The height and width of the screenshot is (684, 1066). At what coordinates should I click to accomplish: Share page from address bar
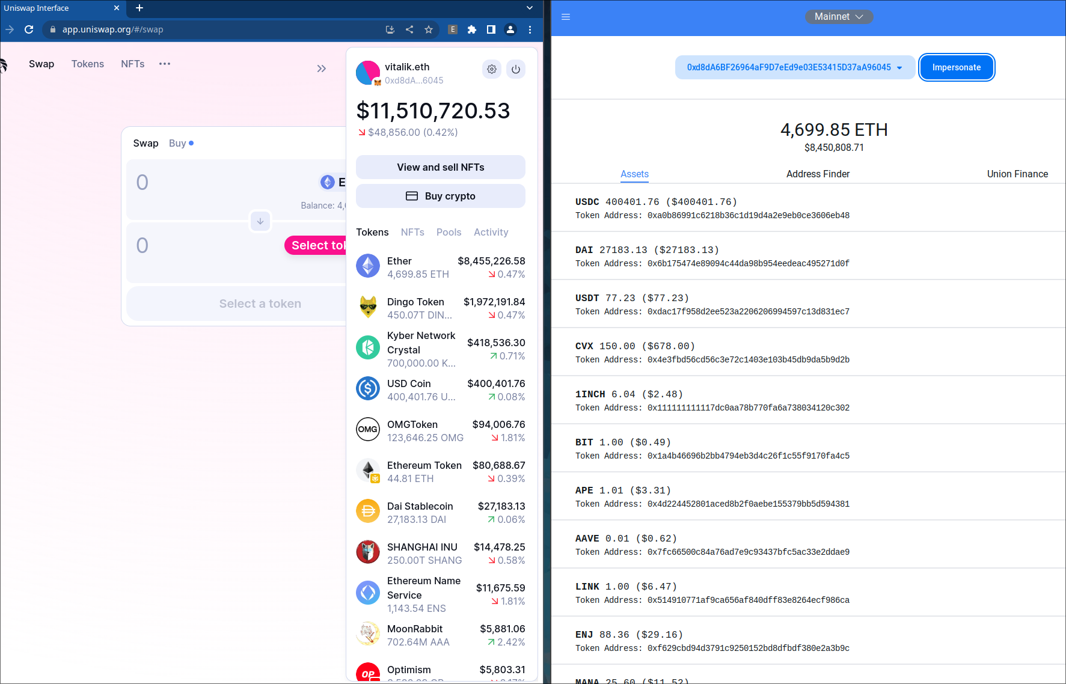(409, 29)
